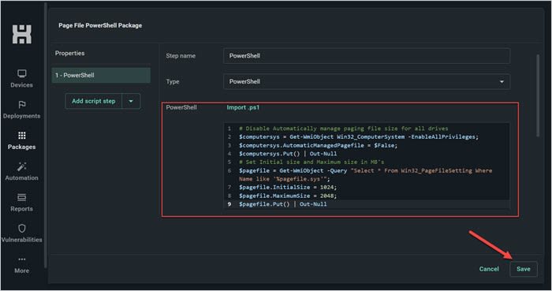Click the Set Initial size comment line
The height and width of the screenshot is (291, 552).
coord(311,162)
